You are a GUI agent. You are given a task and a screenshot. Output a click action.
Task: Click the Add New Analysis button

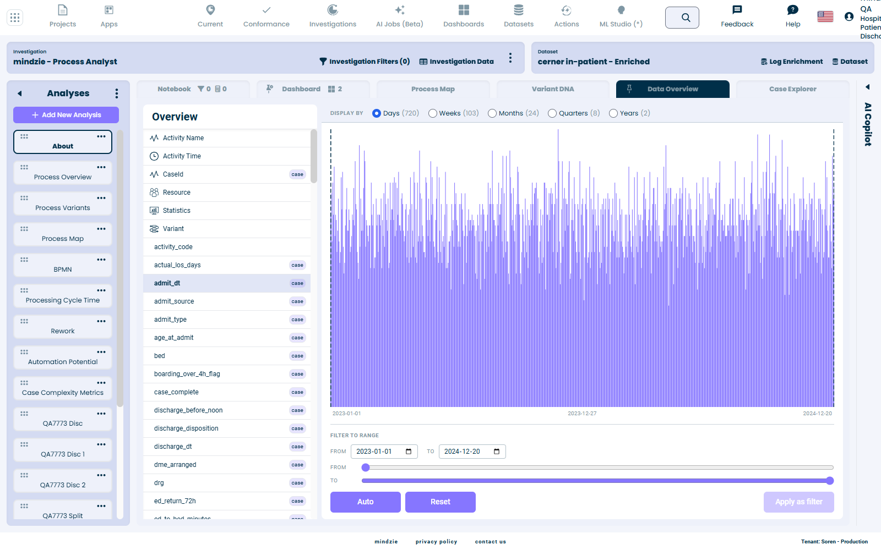tap(66, 115)
